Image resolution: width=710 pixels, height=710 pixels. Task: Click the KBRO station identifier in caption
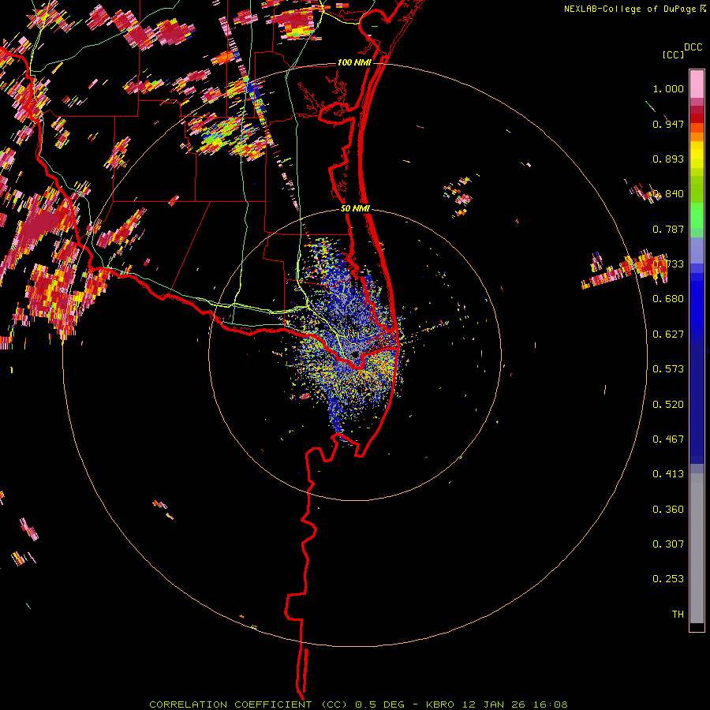[439, 704]
